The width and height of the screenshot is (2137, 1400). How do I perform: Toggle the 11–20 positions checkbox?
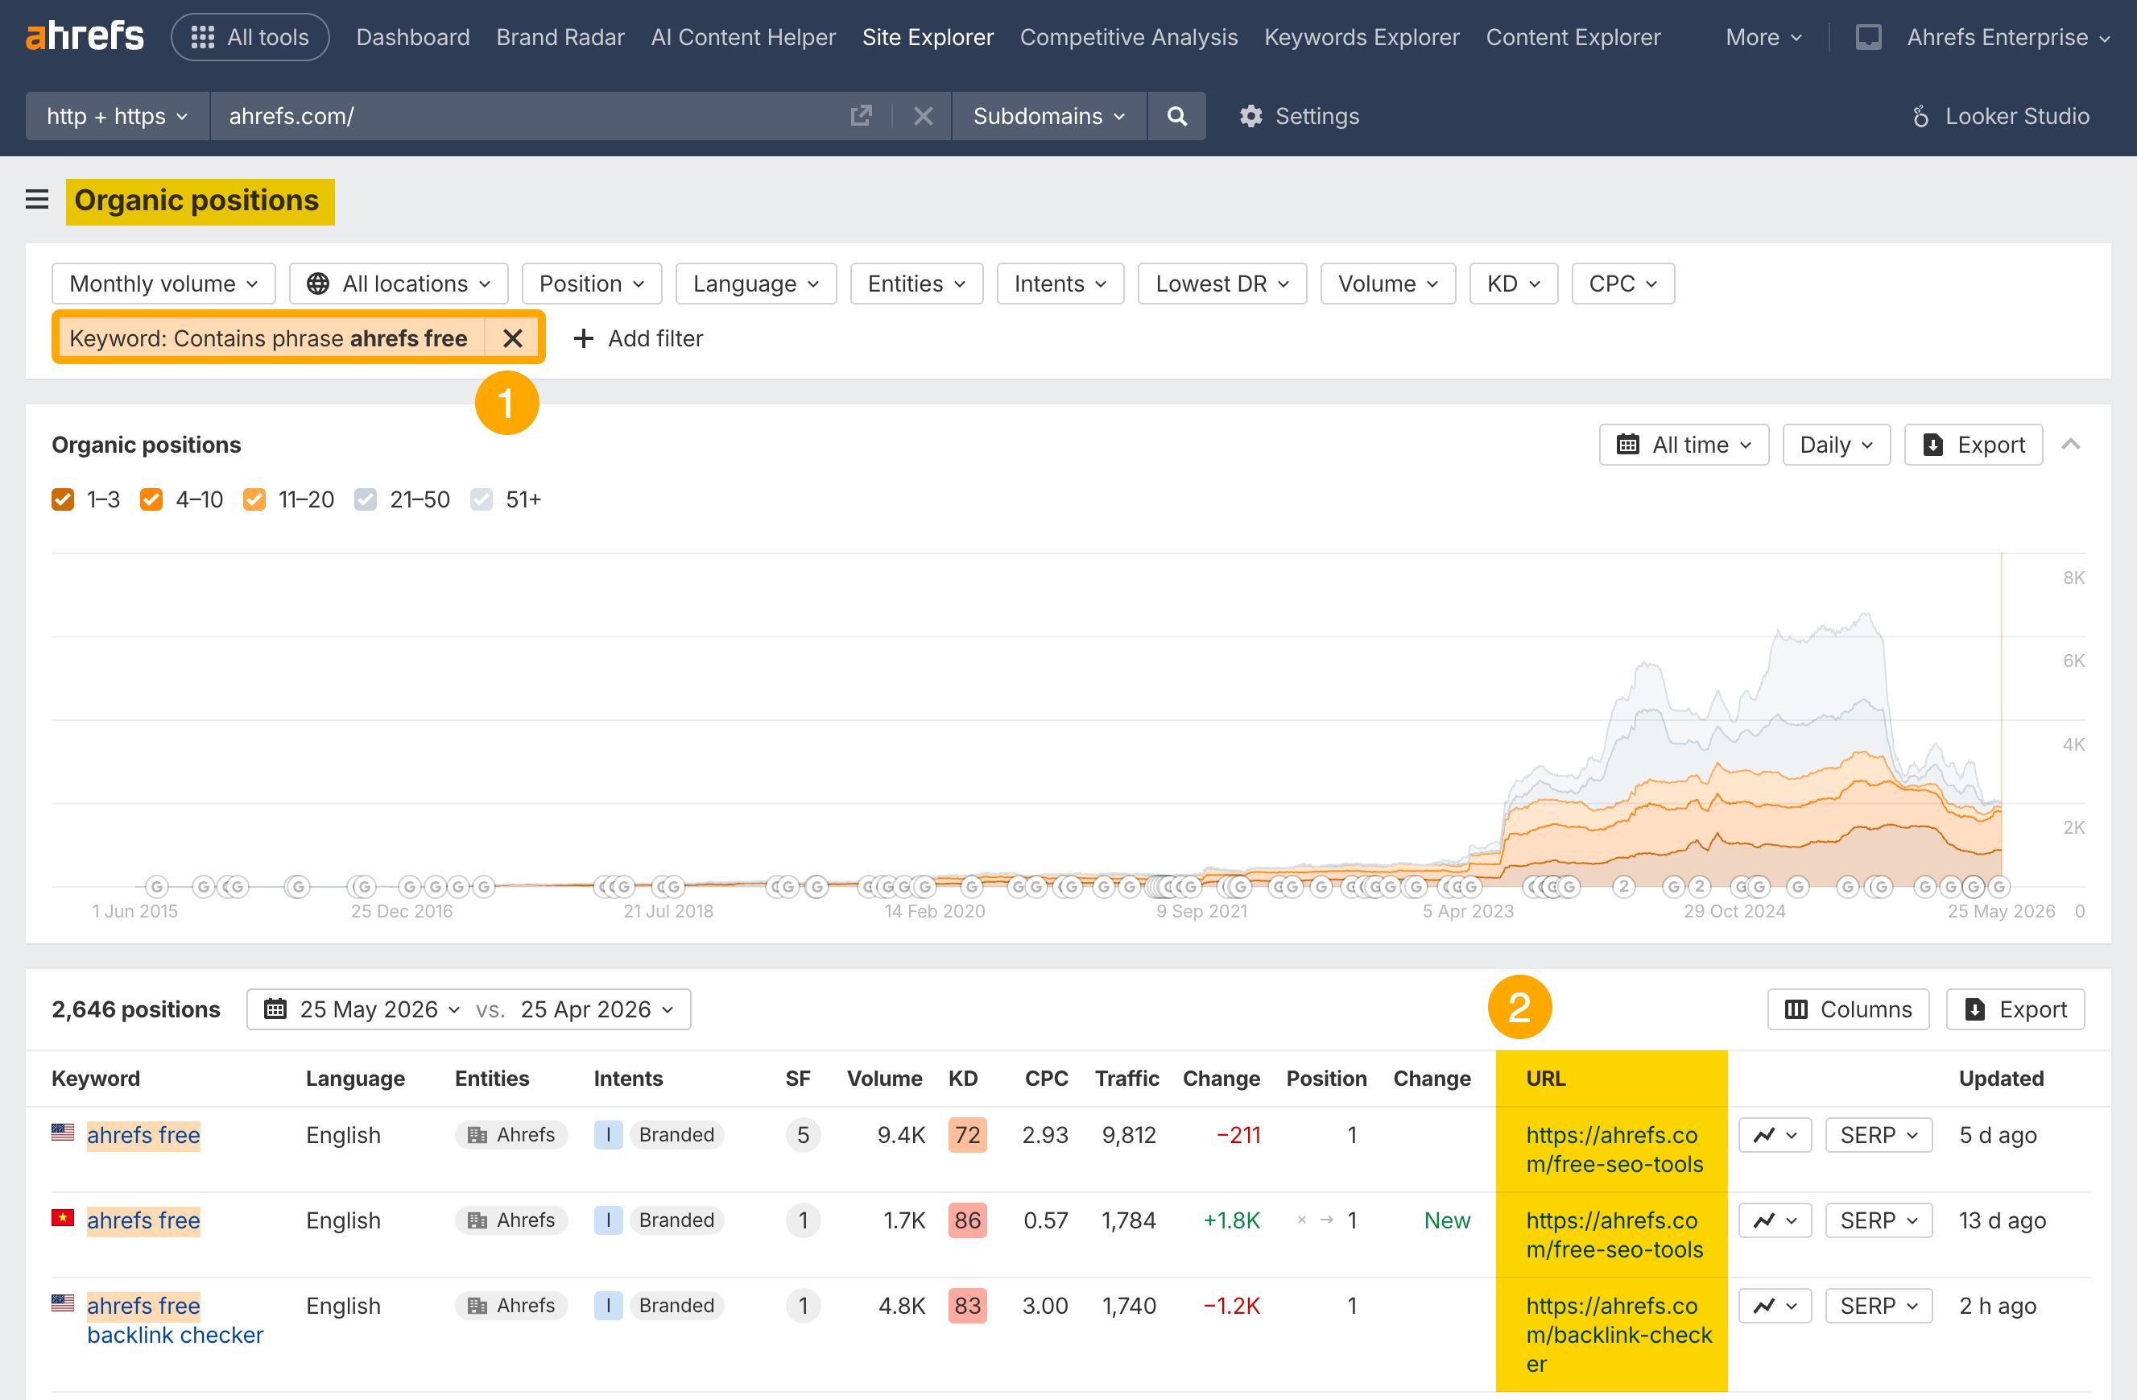[x=254, y=499]
